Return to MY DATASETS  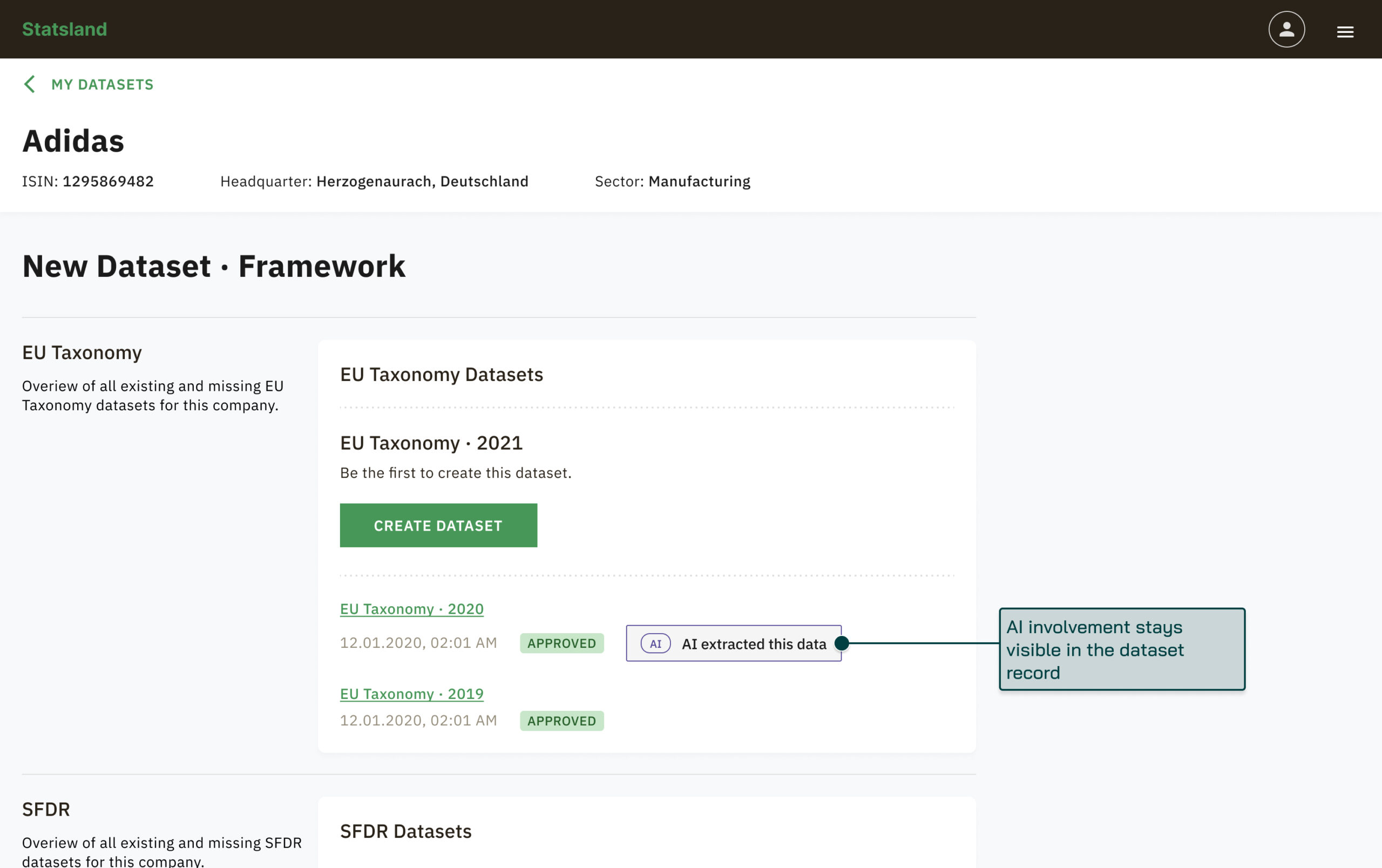[102, 84]
